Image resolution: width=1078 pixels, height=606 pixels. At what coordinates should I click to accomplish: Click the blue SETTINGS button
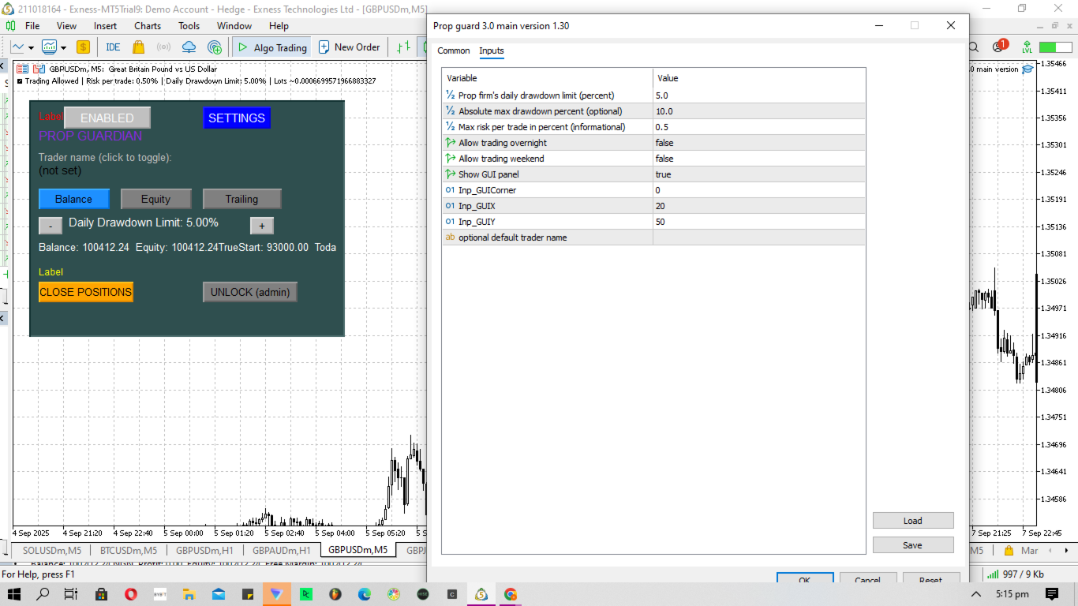(237, 118)
